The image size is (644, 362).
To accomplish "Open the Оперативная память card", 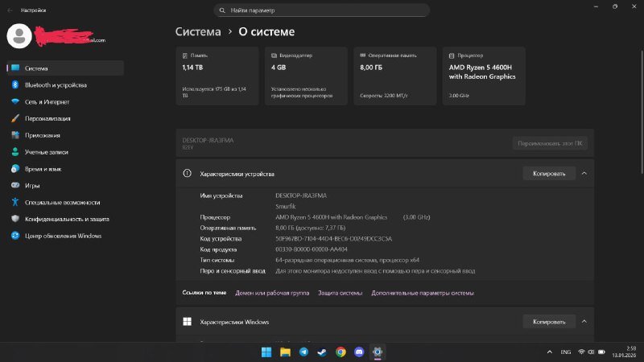I will click(395, 76).
